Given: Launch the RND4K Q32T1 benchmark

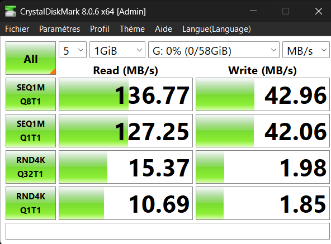Looking at the screenshot, I should [x=31, y=167].
